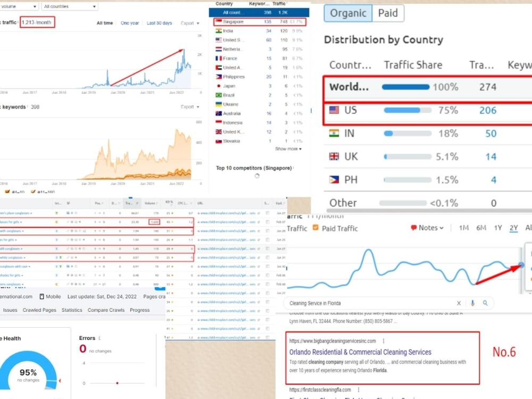Click the Indonesia flag icon
Image resolution: width=532 pixels, height=399 pixels.
(219, 123)
